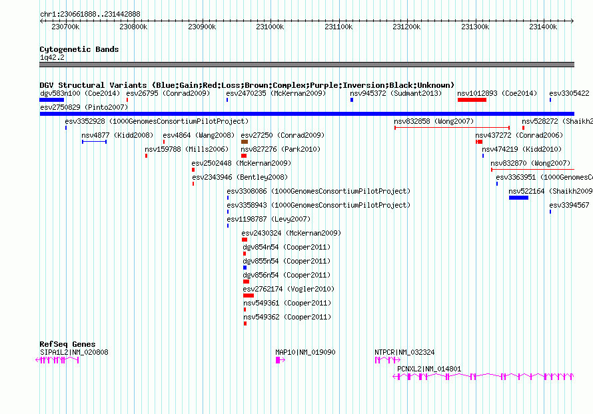Click esv3394567 variant label

[x=569, y=205]
